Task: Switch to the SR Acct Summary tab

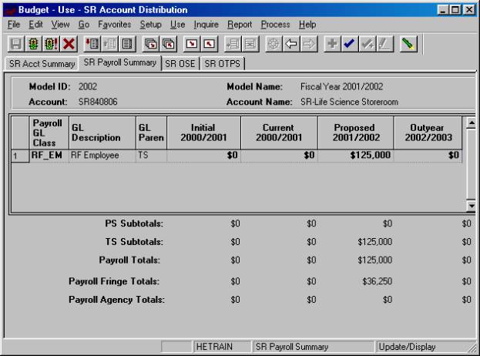Action: [x=41, y=64]
